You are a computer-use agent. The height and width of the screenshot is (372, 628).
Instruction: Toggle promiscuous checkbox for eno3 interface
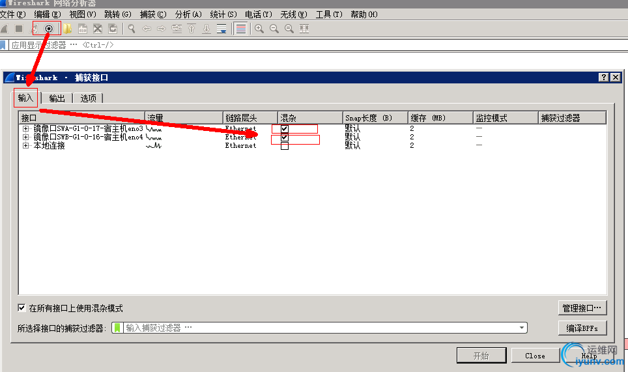[285, 129]
